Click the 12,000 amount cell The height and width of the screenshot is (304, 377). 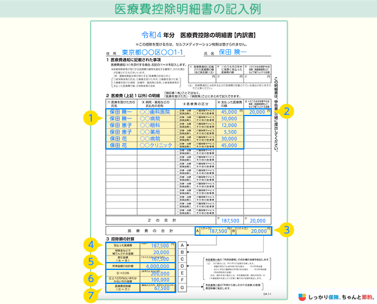click(x=229, y=125)
